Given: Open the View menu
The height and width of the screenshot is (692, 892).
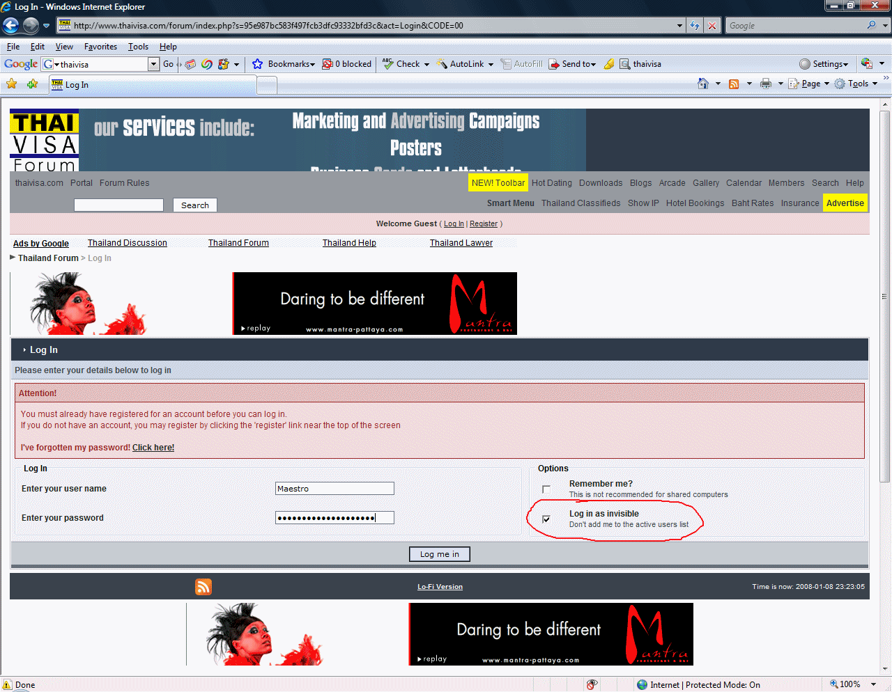Looking at the screenshot, I should (x=64, y=47).
